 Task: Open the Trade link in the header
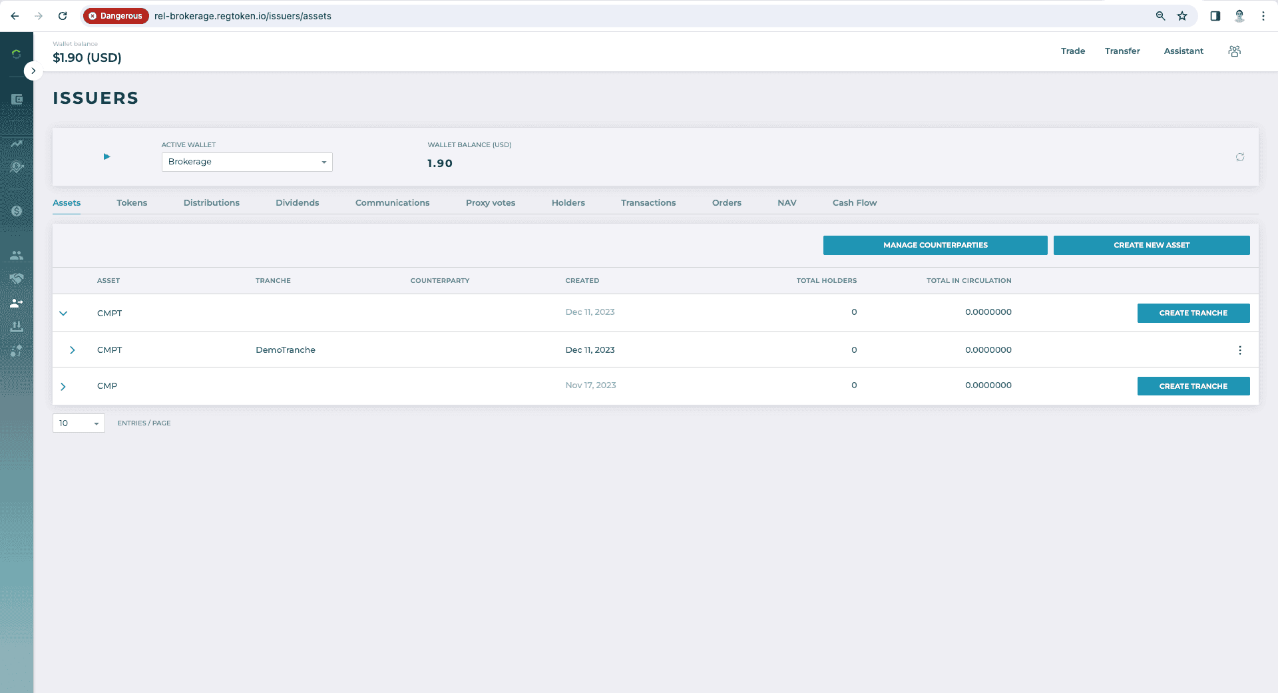tap(1073, 51)
